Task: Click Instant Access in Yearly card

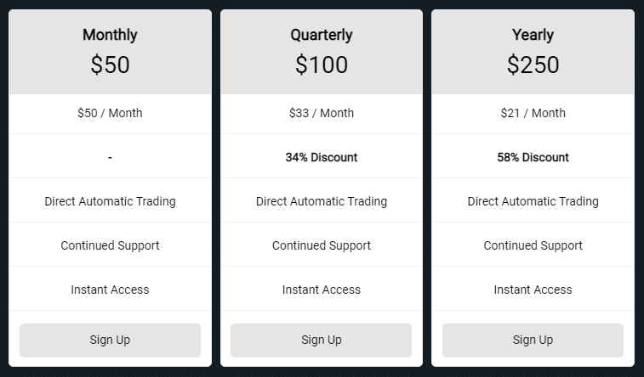Action: point(533,290)
